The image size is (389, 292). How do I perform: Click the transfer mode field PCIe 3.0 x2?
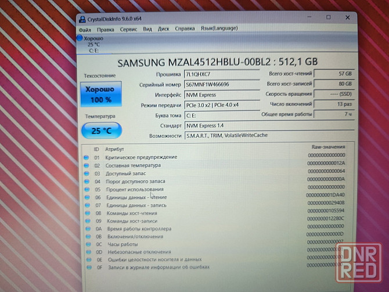point(222,105)
